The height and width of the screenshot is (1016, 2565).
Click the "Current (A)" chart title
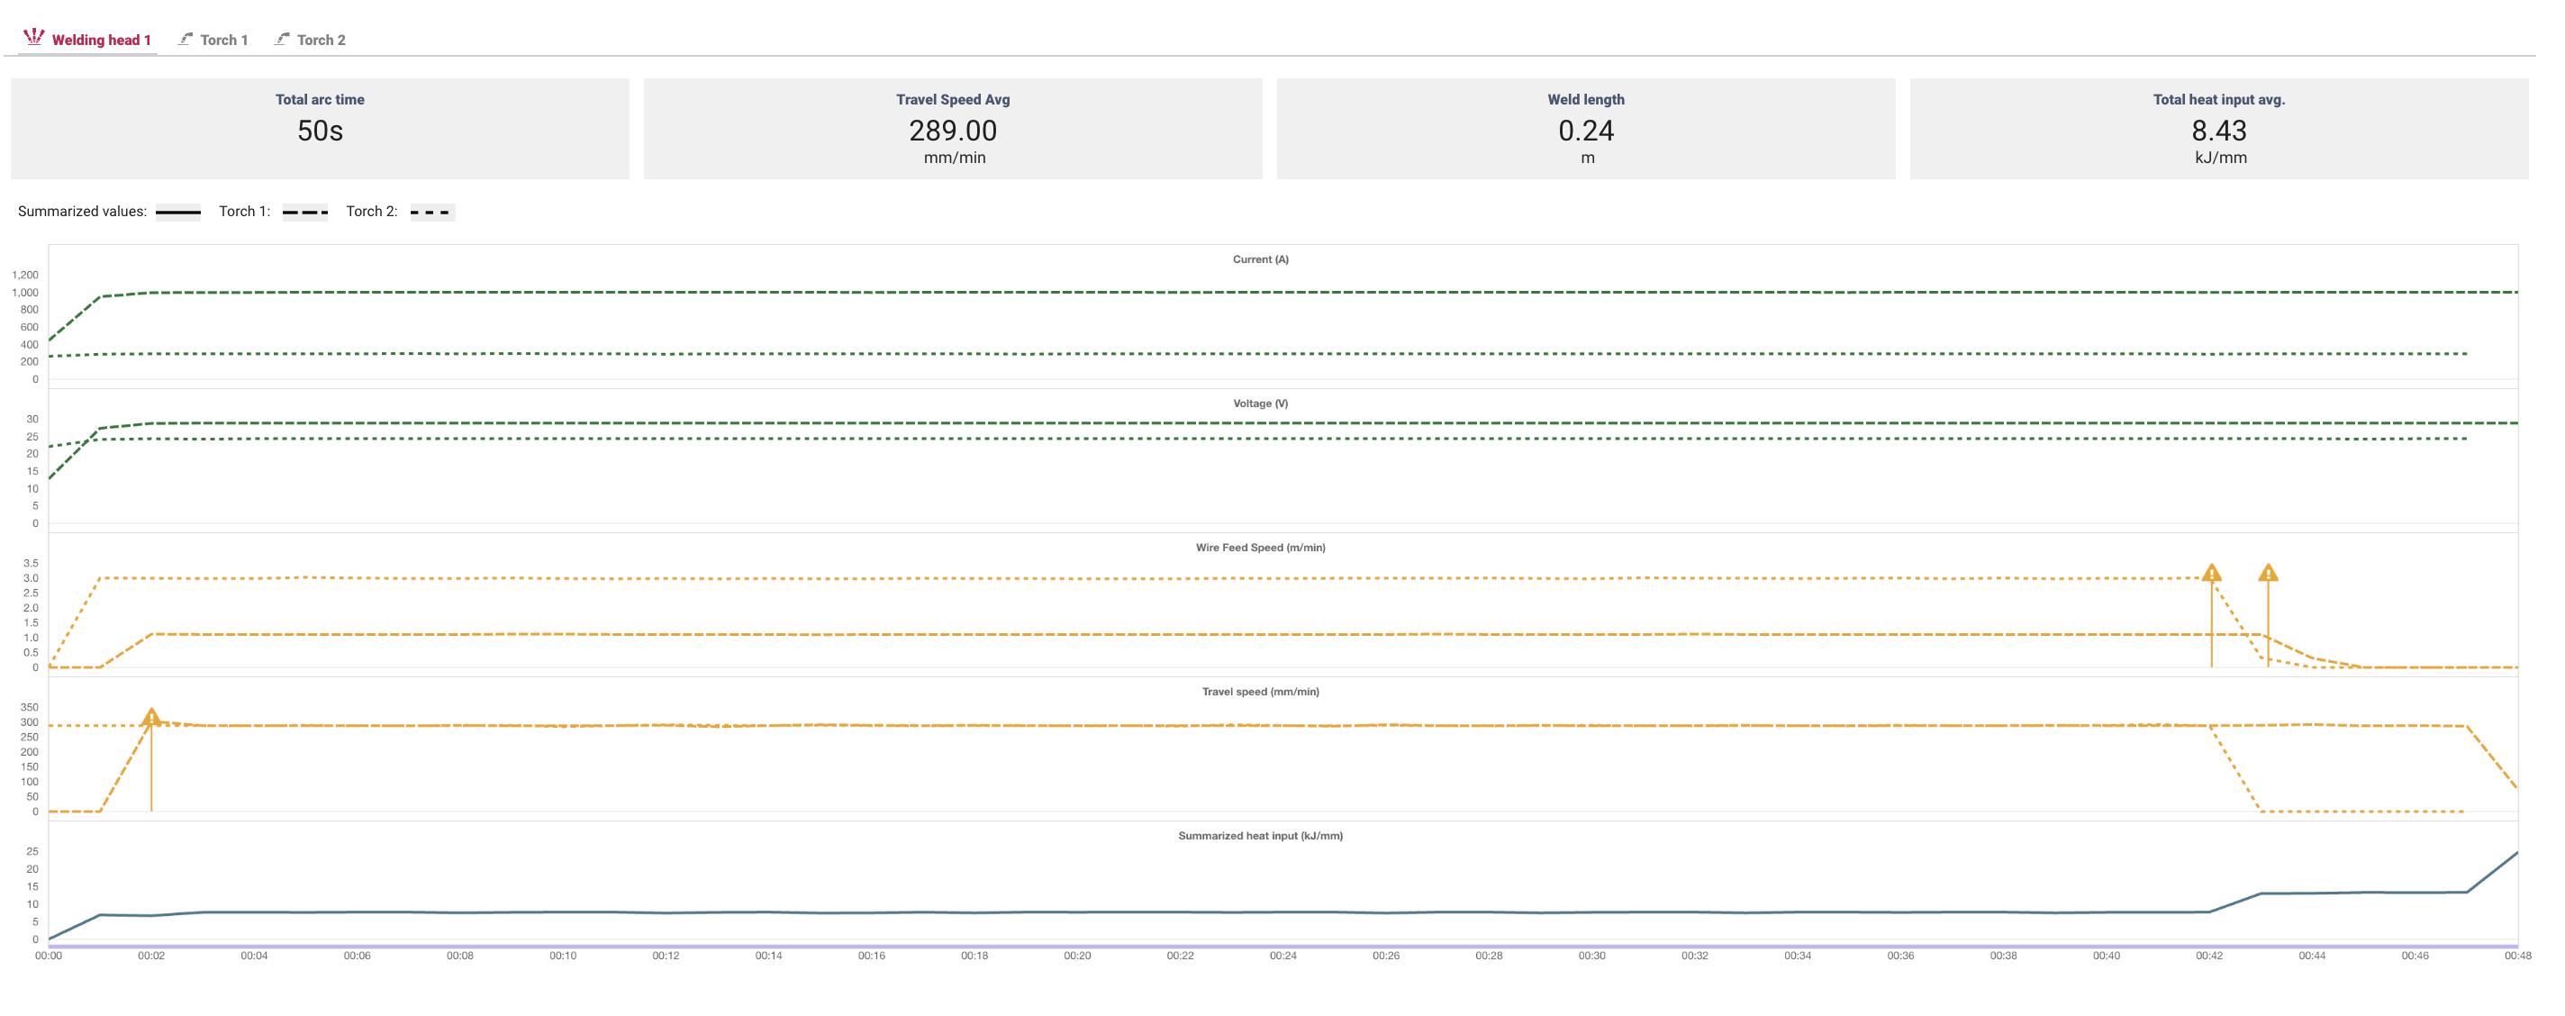[x=1261, y=259]
